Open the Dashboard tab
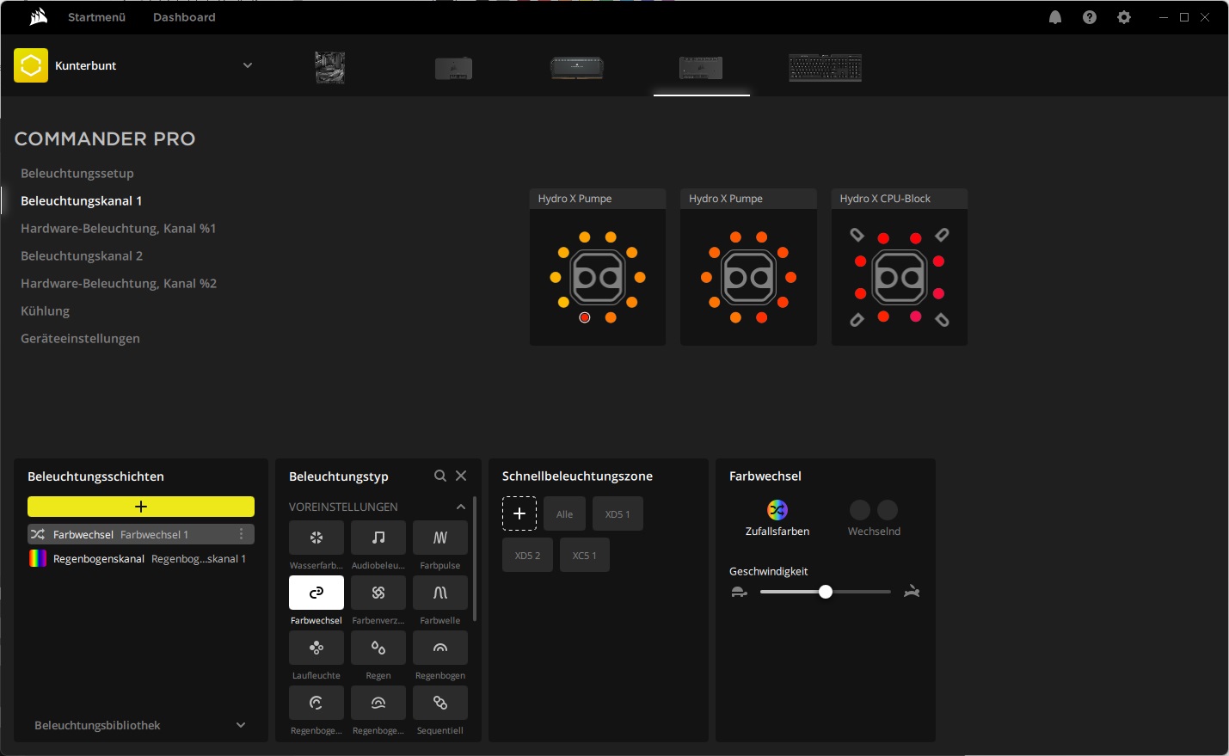The image size is (1229, 756). pos(184,17)
